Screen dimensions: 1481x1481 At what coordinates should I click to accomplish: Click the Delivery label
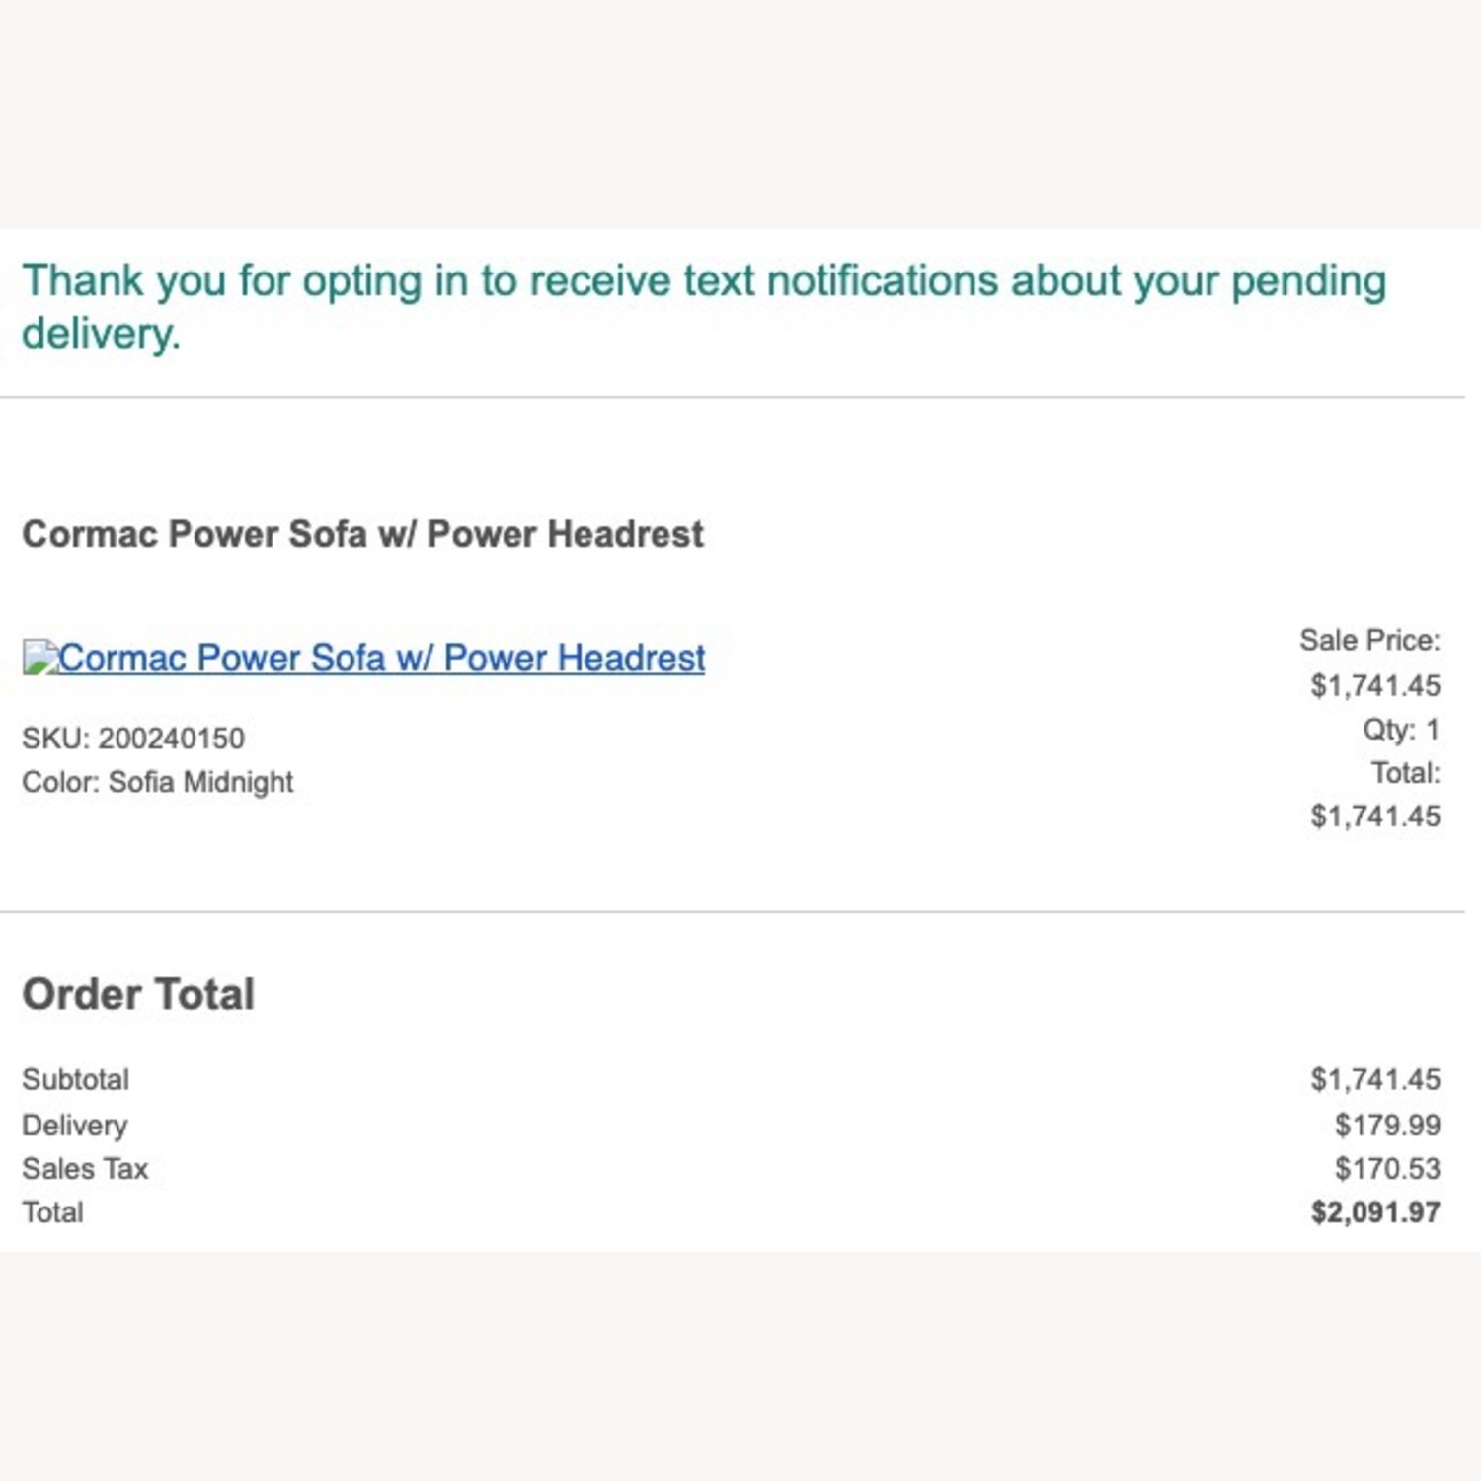coord(75,1125)
